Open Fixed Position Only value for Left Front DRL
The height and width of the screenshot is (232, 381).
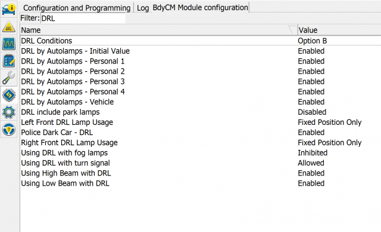pyautogui.click(x=329, y=123)
